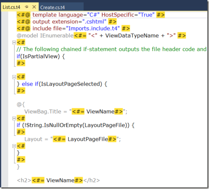Collapse the if(IsPartialView) code block
The image size is (209, 189).
(x=14, y=43)
